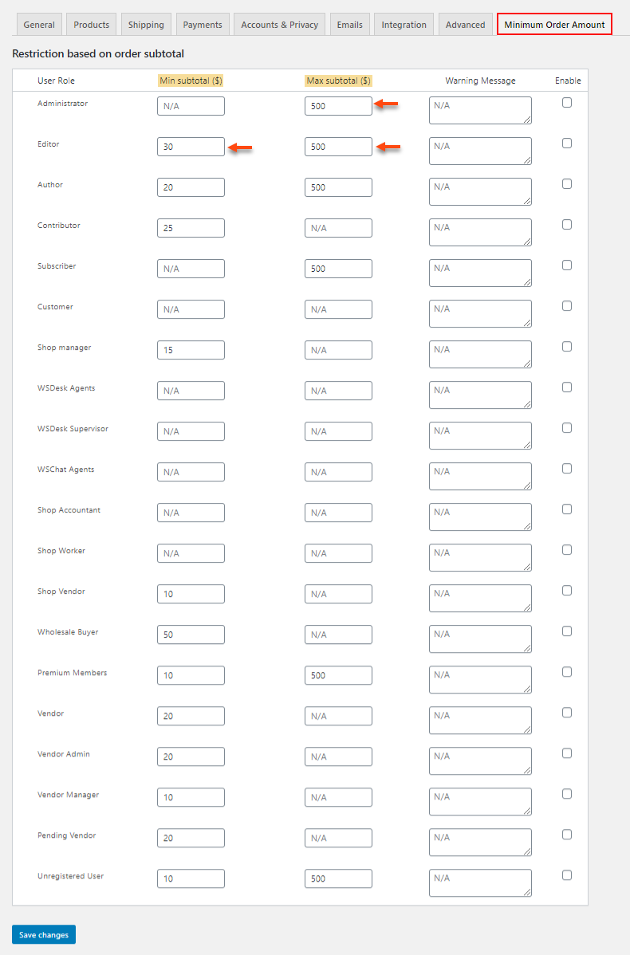This screenshot has height=955, width=630.
Task: Focus the Administrator max subtotal field
Action: tap(338, 106)
